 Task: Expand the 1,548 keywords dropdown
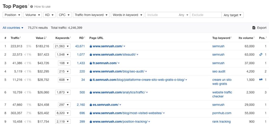63,55
